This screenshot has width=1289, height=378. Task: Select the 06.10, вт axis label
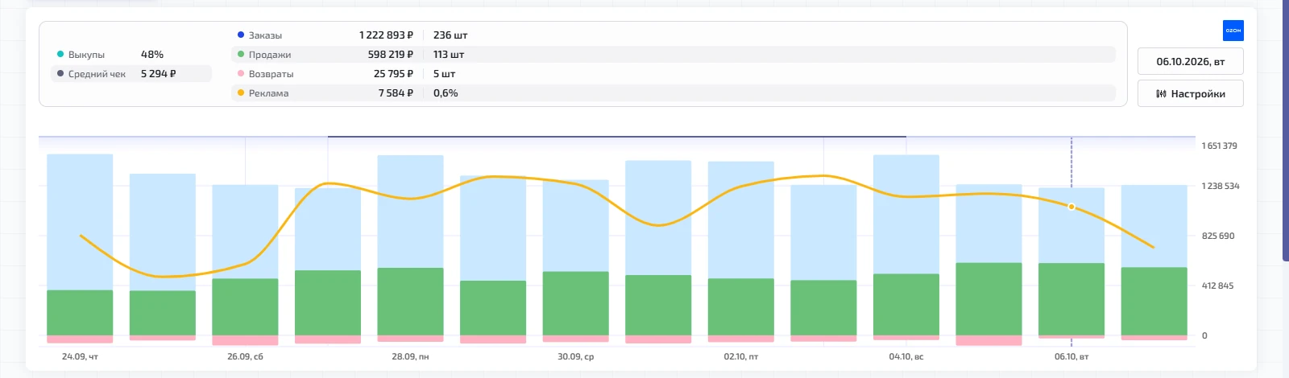tap(1071, 356)
